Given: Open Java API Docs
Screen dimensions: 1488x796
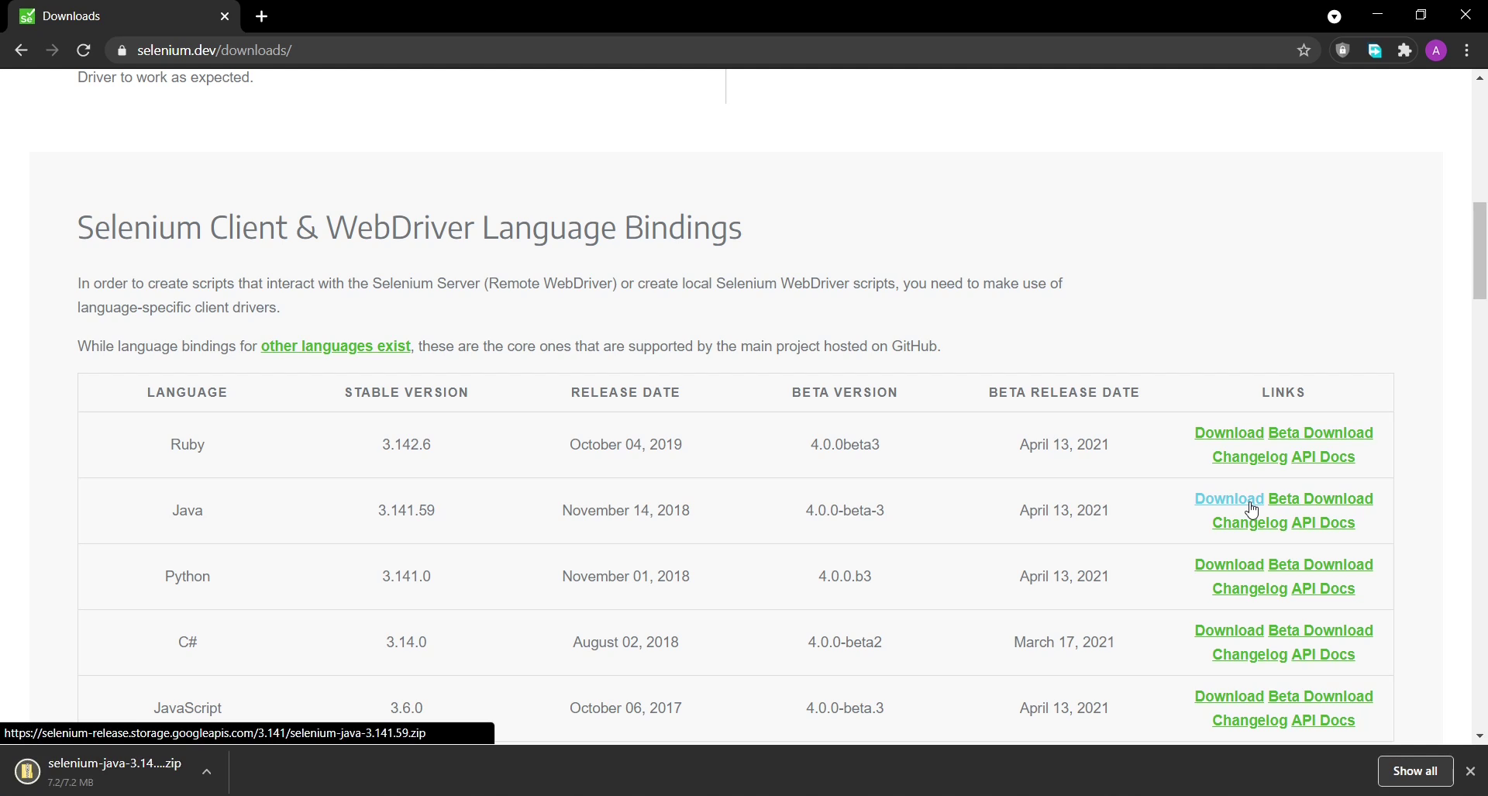Looking at the screenshot, I should click(1323, 523).
